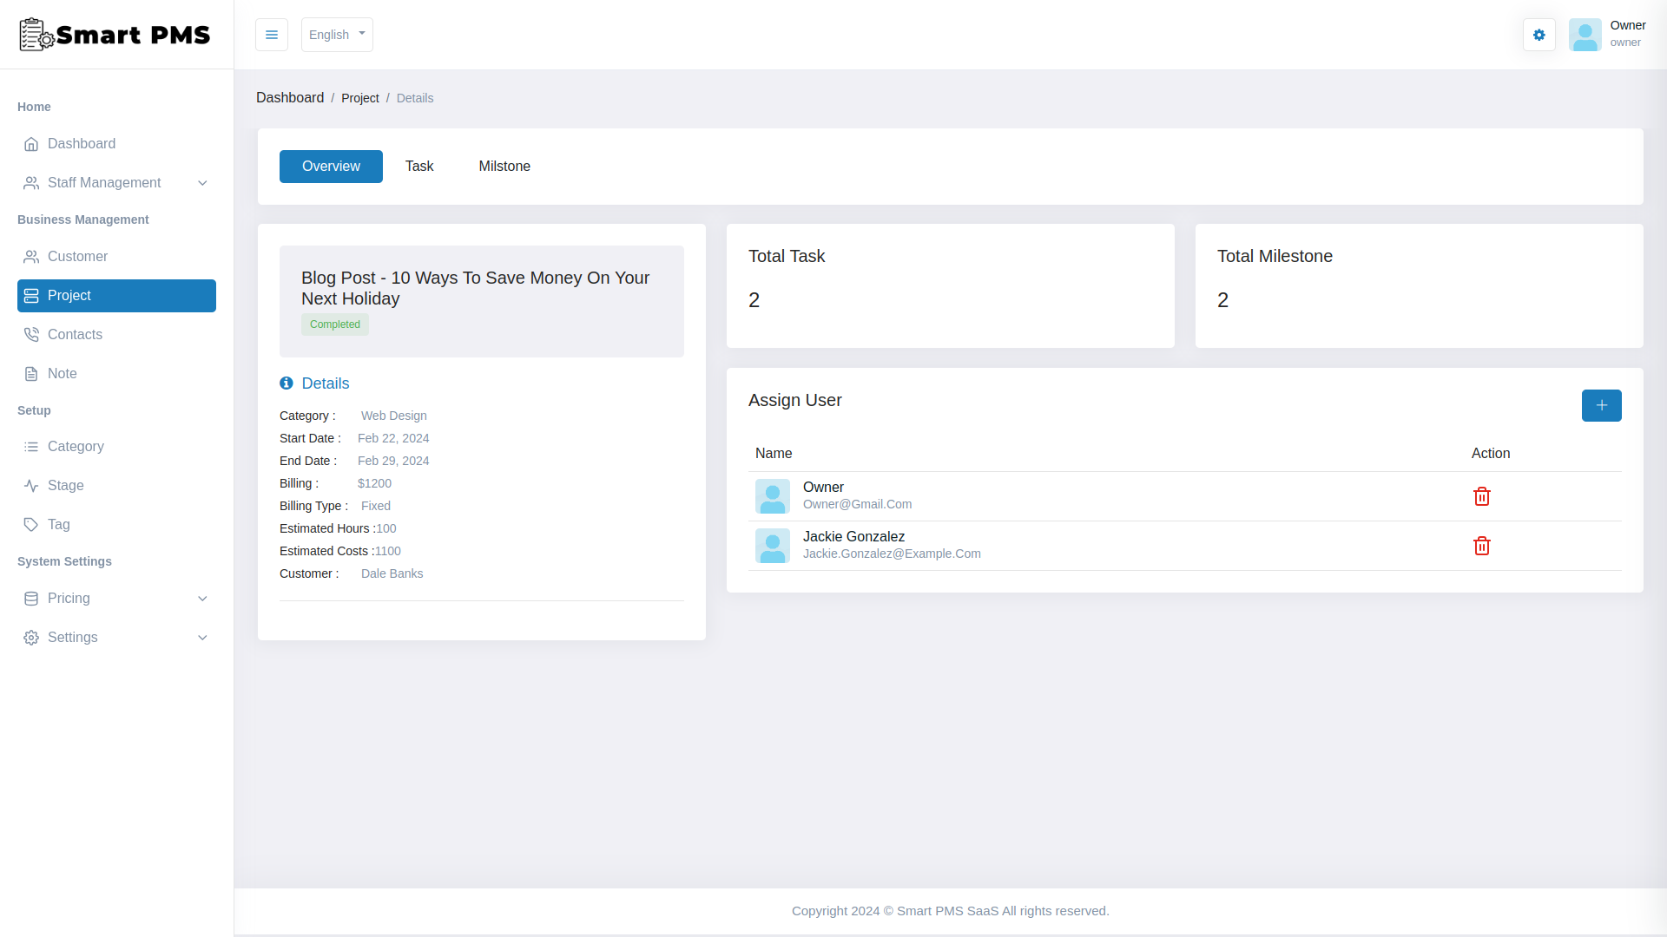This screenshot has width=1667, height=937.
Task: Remove Jackie Gonzalez using trash icon
Action: coord(1482,546)
